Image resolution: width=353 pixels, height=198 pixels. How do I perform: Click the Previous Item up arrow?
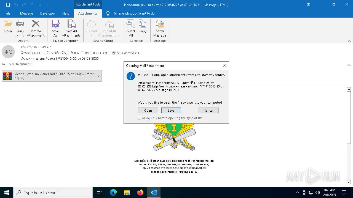point(32,4)
